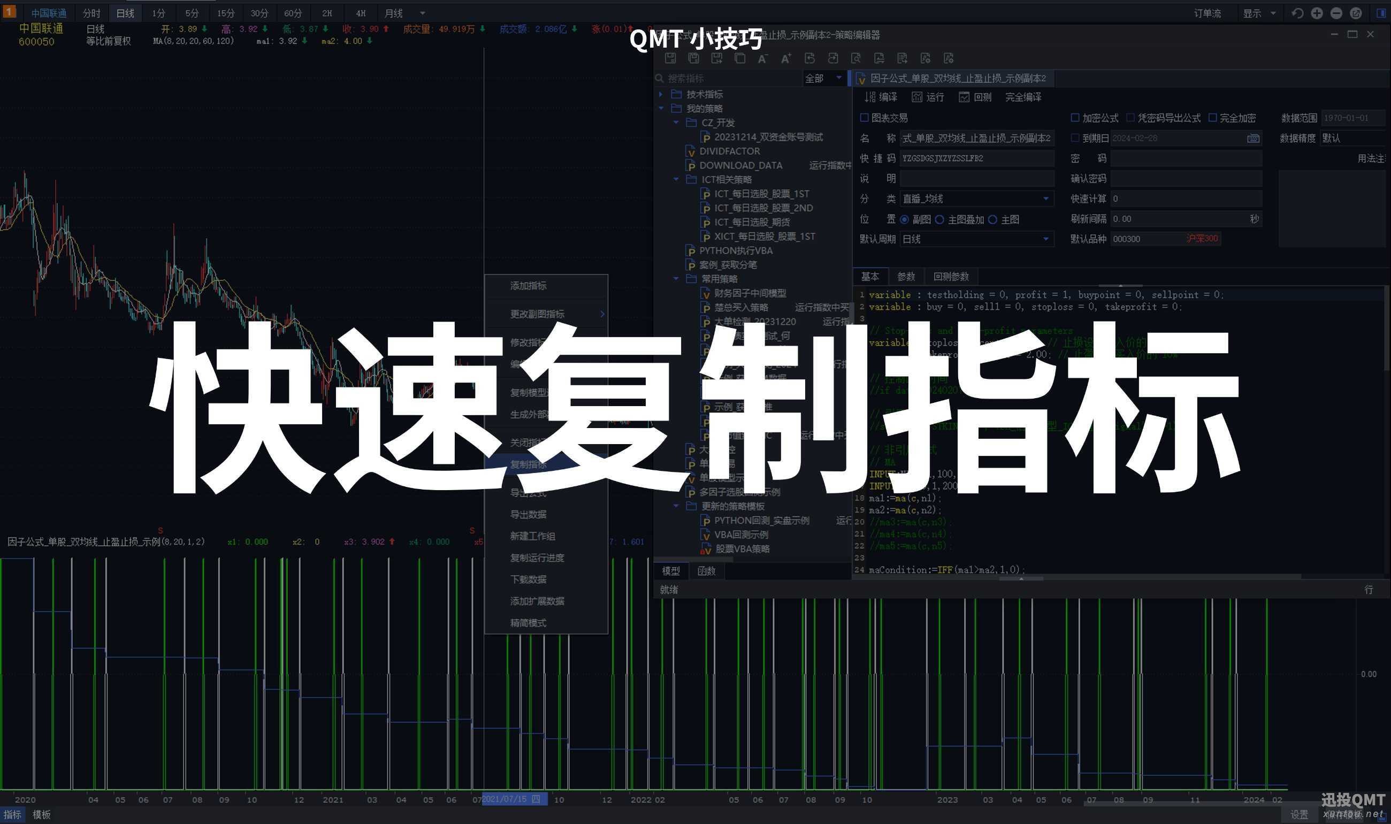The image size is (1391, 824).
Task: Click the chart edit circle icon at top right
Action: [x=1356, y=13]
